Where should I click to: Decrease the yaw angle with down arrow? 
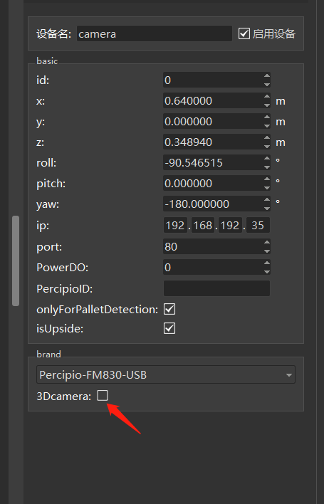tap(267, 208)
